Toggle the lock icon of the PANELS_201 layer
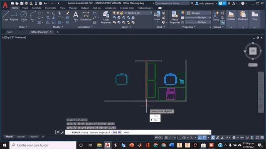This screenshot has height=149, width=266. [121, 13]
